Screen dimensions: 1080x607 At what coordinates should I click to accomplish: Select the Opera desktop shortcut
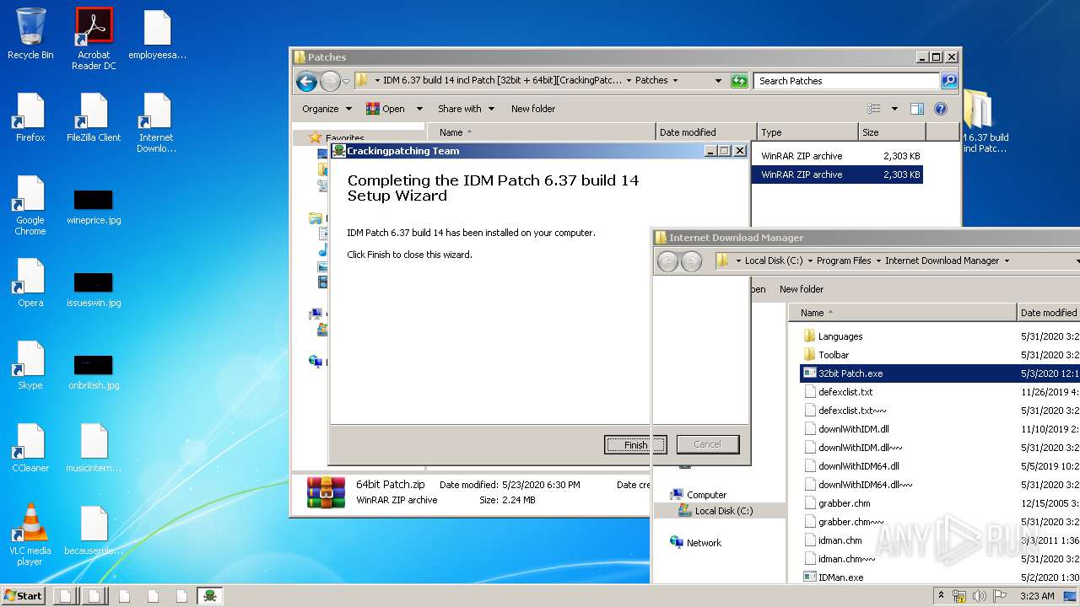[x=30, y=282]
